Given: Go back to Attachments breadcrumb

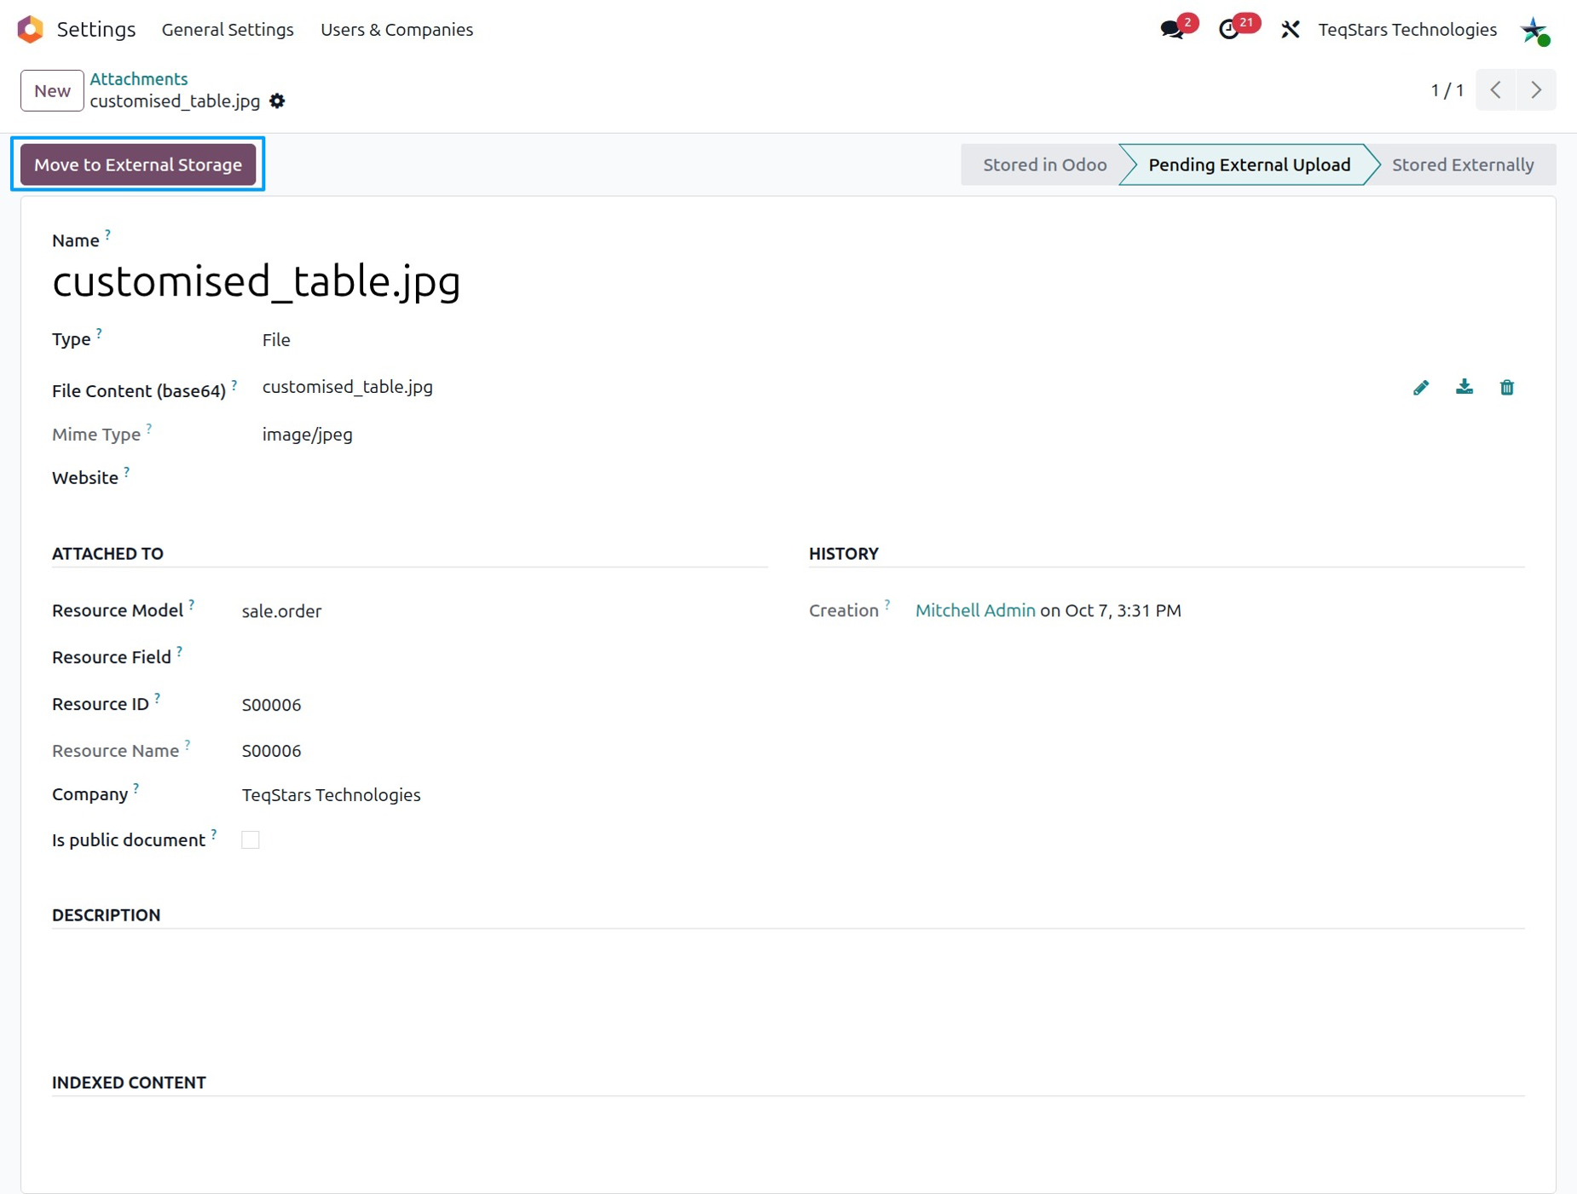Looking at the screenshot, I should tap(139, 78).
